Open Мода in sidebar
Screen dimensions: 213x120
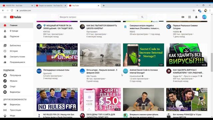click(x=17, y=116)
